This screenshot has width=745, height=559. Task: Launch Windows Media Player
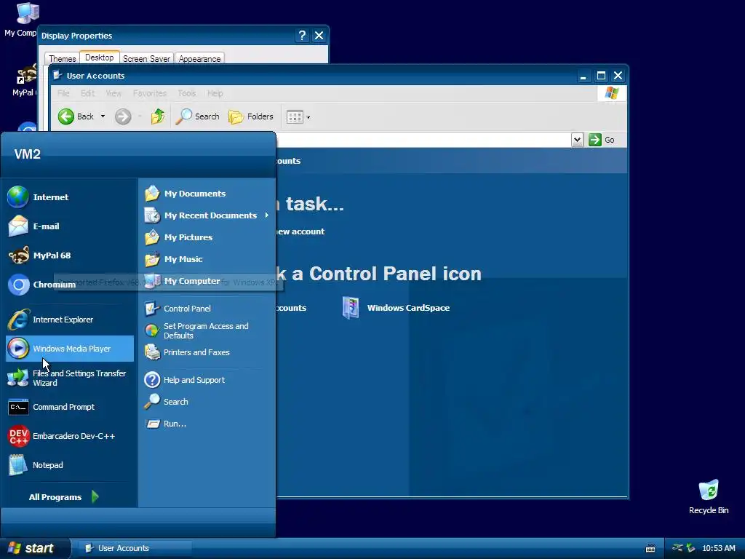pyautogui.click(x=69, y=349)
